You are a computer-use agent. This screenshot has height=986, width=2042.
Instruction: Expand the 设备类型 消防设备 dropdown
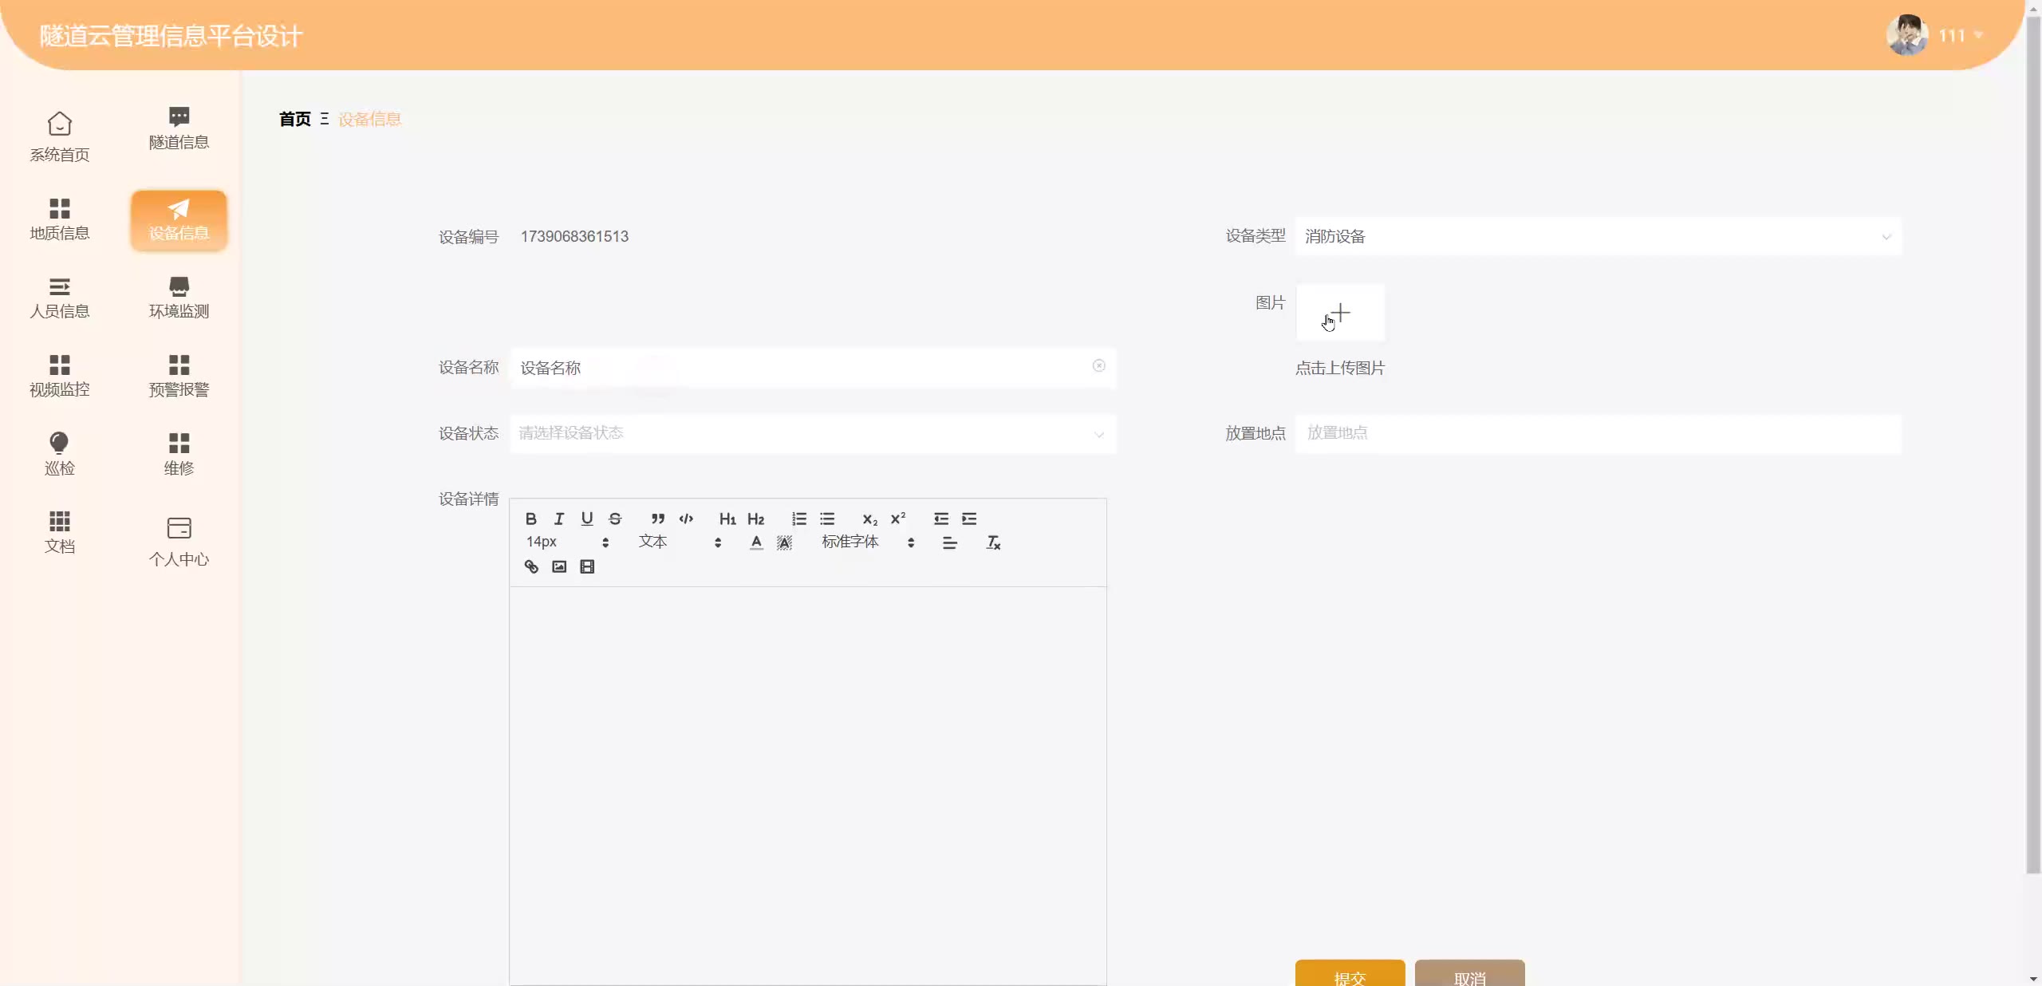click(x=1598, y=236)
